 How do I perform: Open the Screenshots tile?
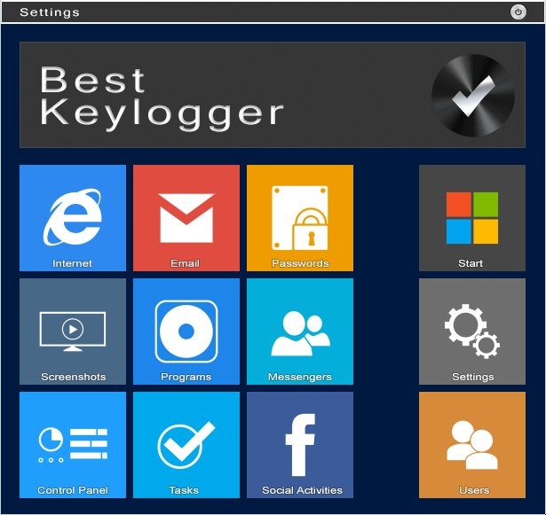tap(73, 332)
